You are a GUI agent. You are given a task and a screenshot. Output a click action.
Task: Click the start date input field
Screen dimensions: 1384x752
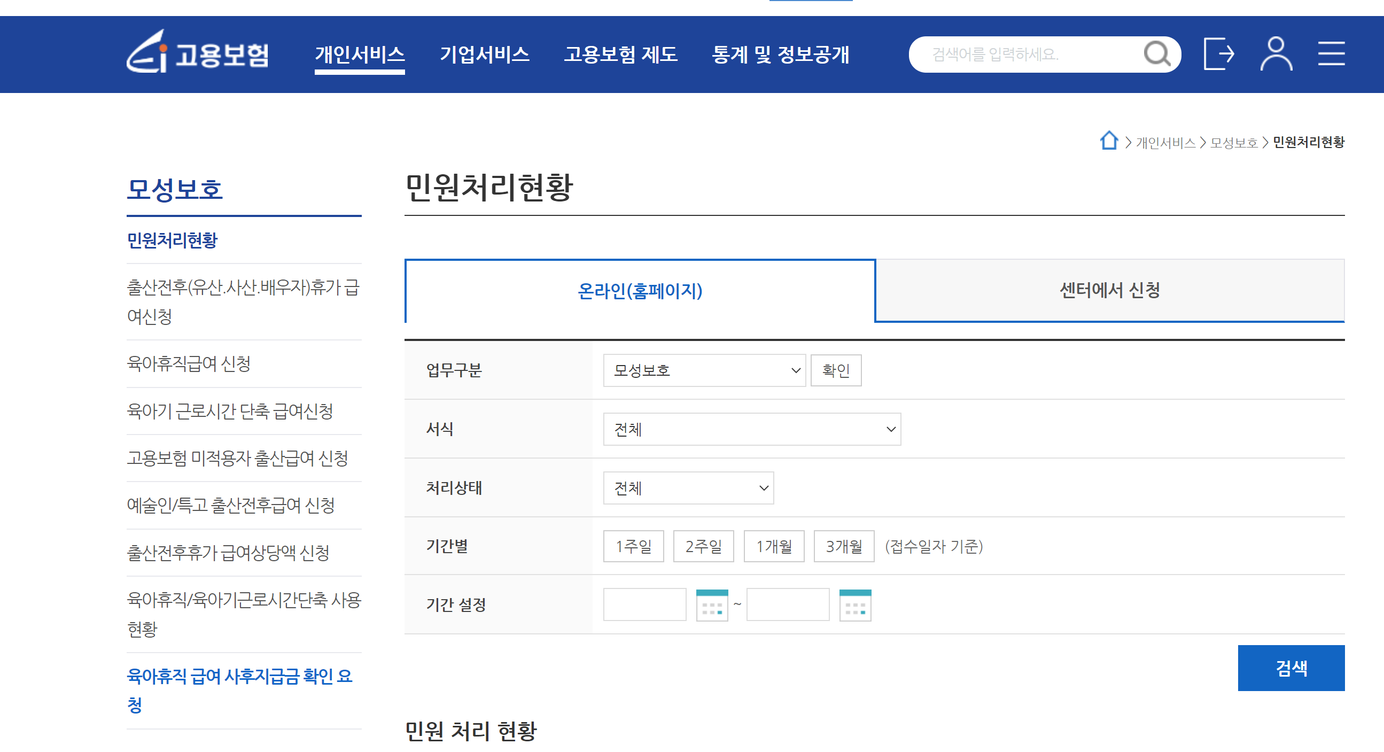pos(644,604)
